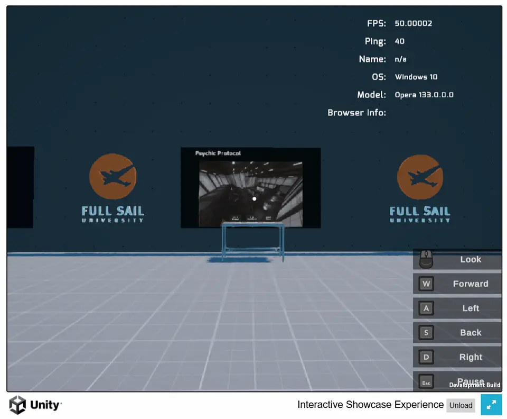The image size is (507, 419).
Task: Click the Model label
Action: pyautogui.click(x=371, y=95)
